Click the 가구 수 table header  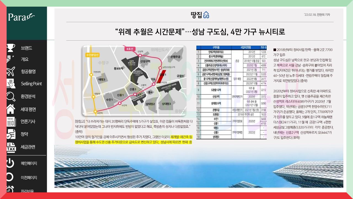(263, 48)
